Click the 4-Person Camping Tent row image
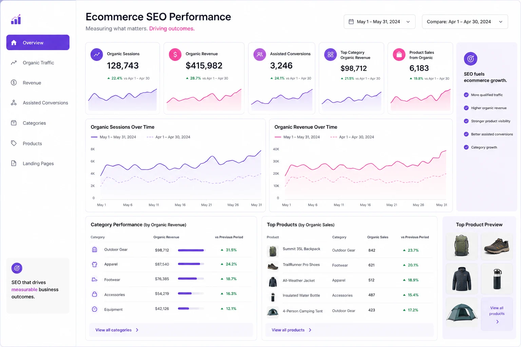Viewport: 521px width, 347px height. click(273, 312)
